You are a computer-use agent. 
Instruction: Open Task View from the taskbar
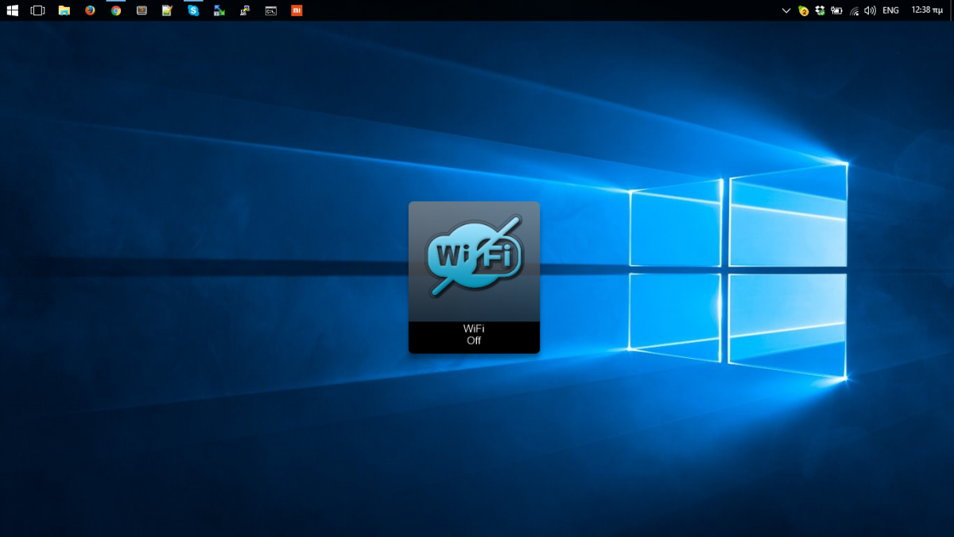pos(37,10)
